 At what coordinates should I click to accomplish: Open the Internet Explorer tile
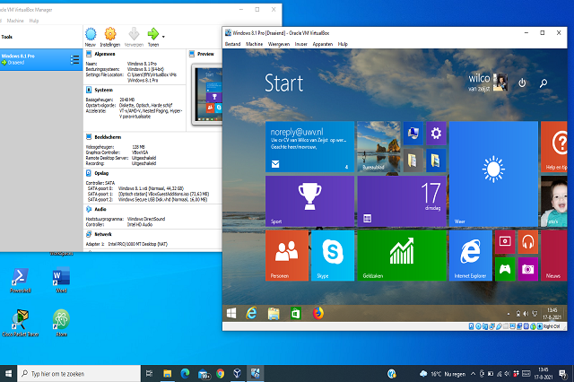click(471, 256)
